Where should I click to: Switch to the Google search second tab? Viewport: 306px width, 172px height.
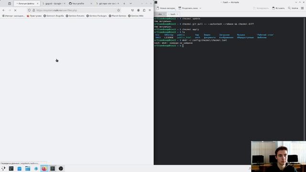pyautogui.click(x=53, y=3)
